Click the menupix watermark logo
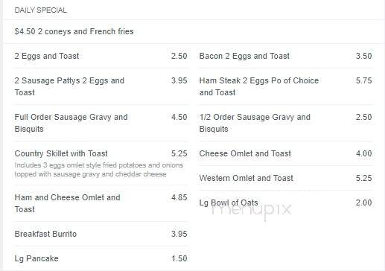Viewport: 385px width, 271px height. (x=251, y=210)
